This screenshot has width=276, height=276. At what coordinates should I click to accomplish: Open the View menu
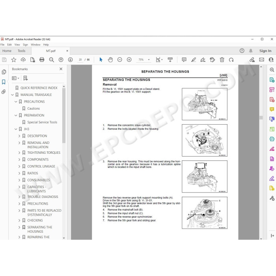coord(17,45)
